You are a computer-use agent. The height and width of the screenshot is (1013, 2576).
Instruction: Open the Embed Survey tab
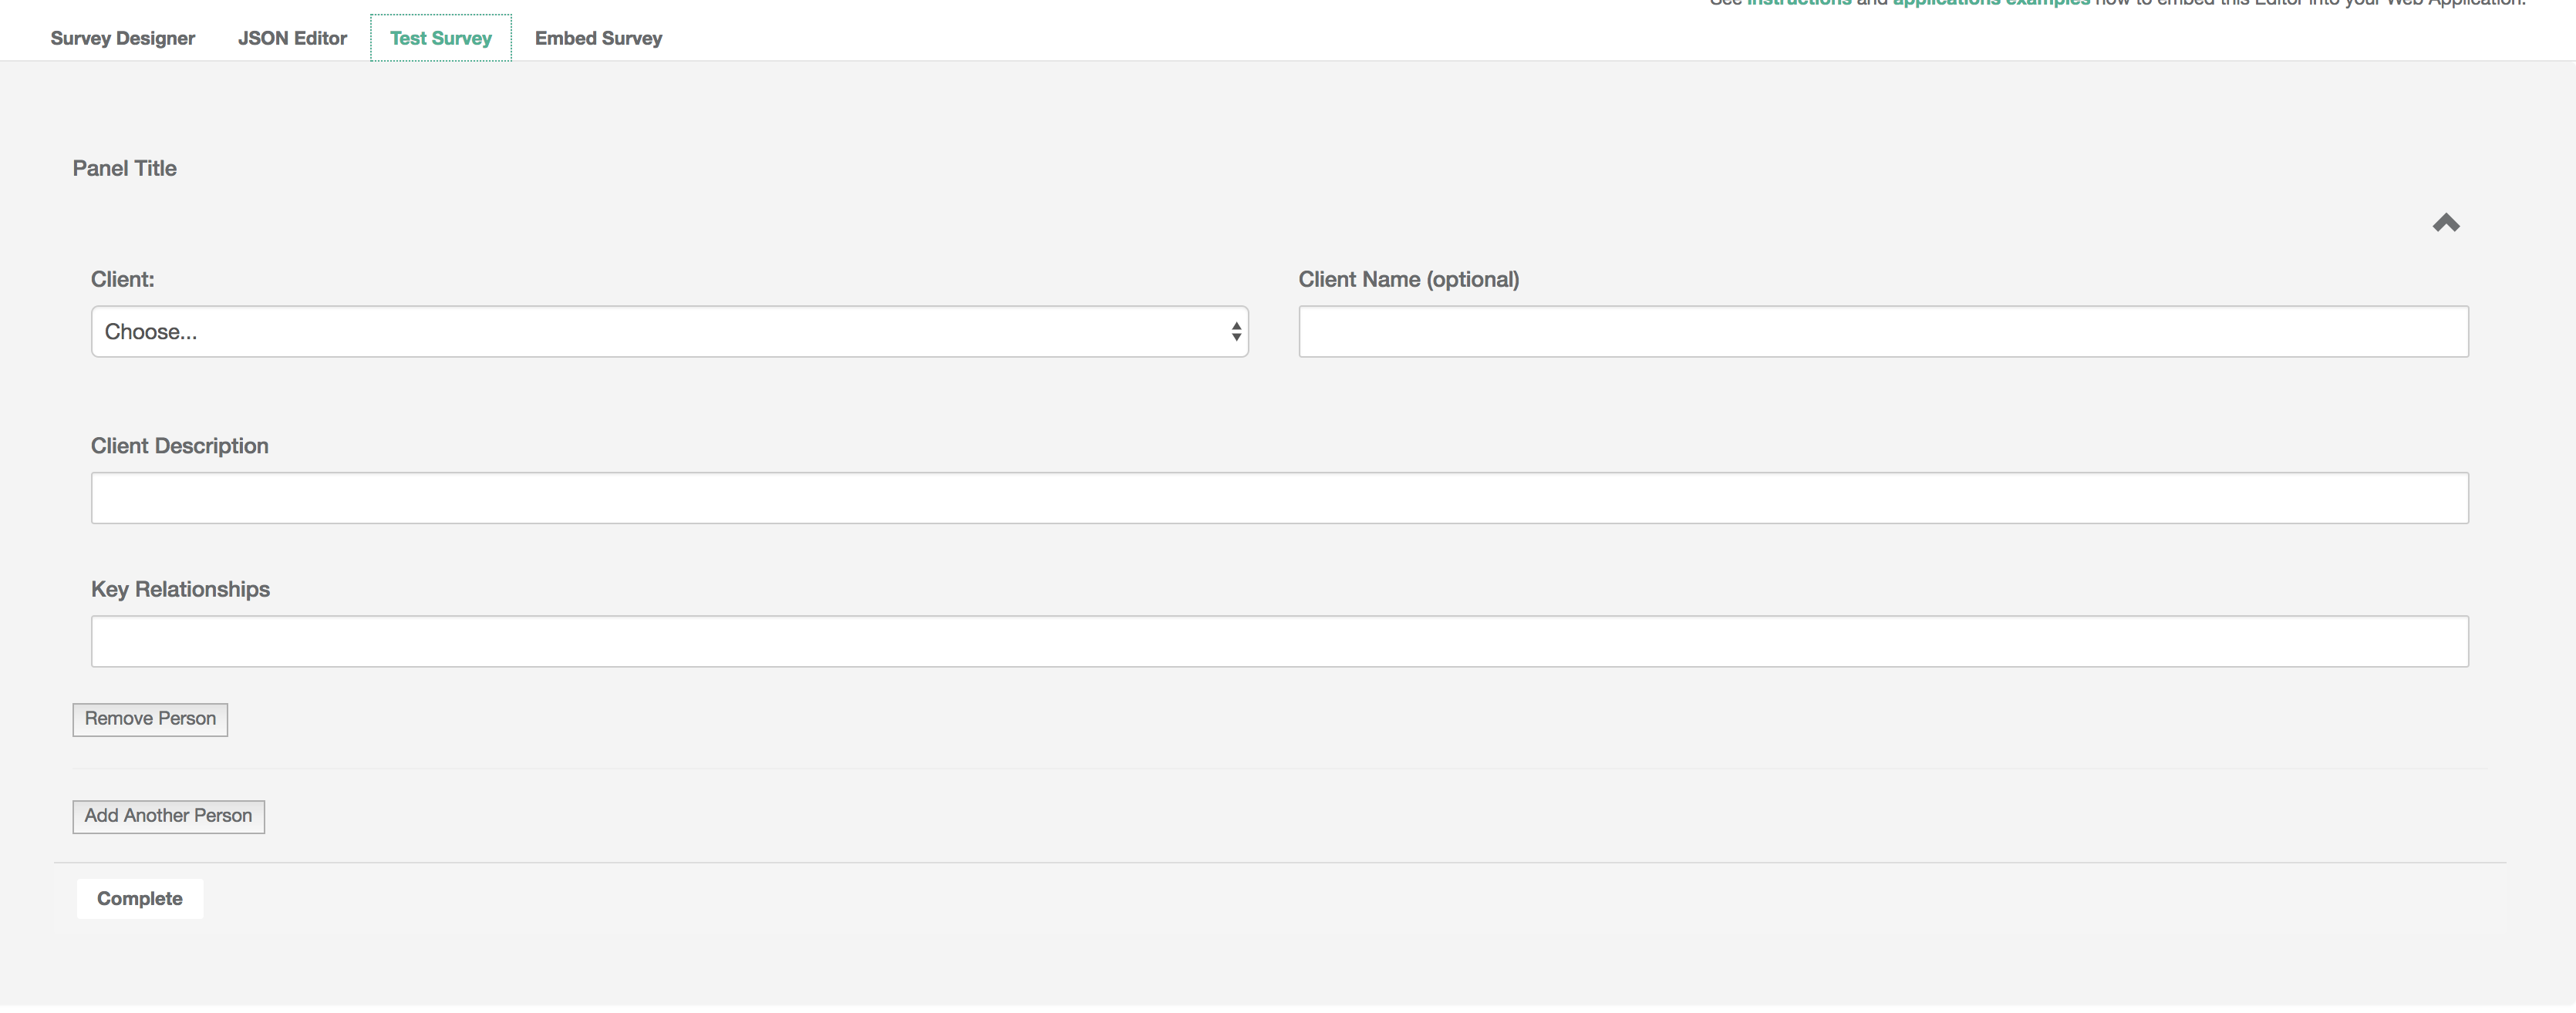tap(598, 38)
